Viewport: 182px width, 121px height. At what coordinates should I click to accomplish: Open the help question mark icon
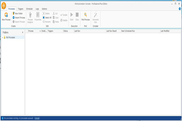pyautogui.click(x=180, y=9)
